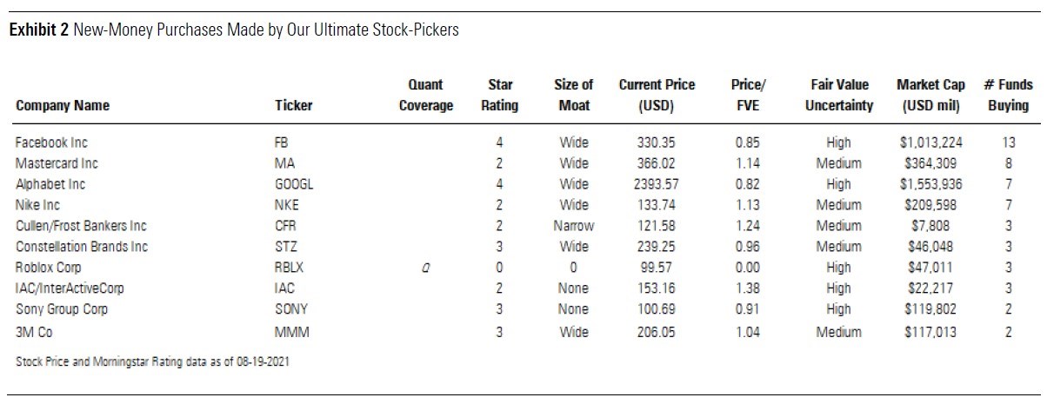Click the NKE ticker symbol
1047x404 pixels.
pos(286,205)
